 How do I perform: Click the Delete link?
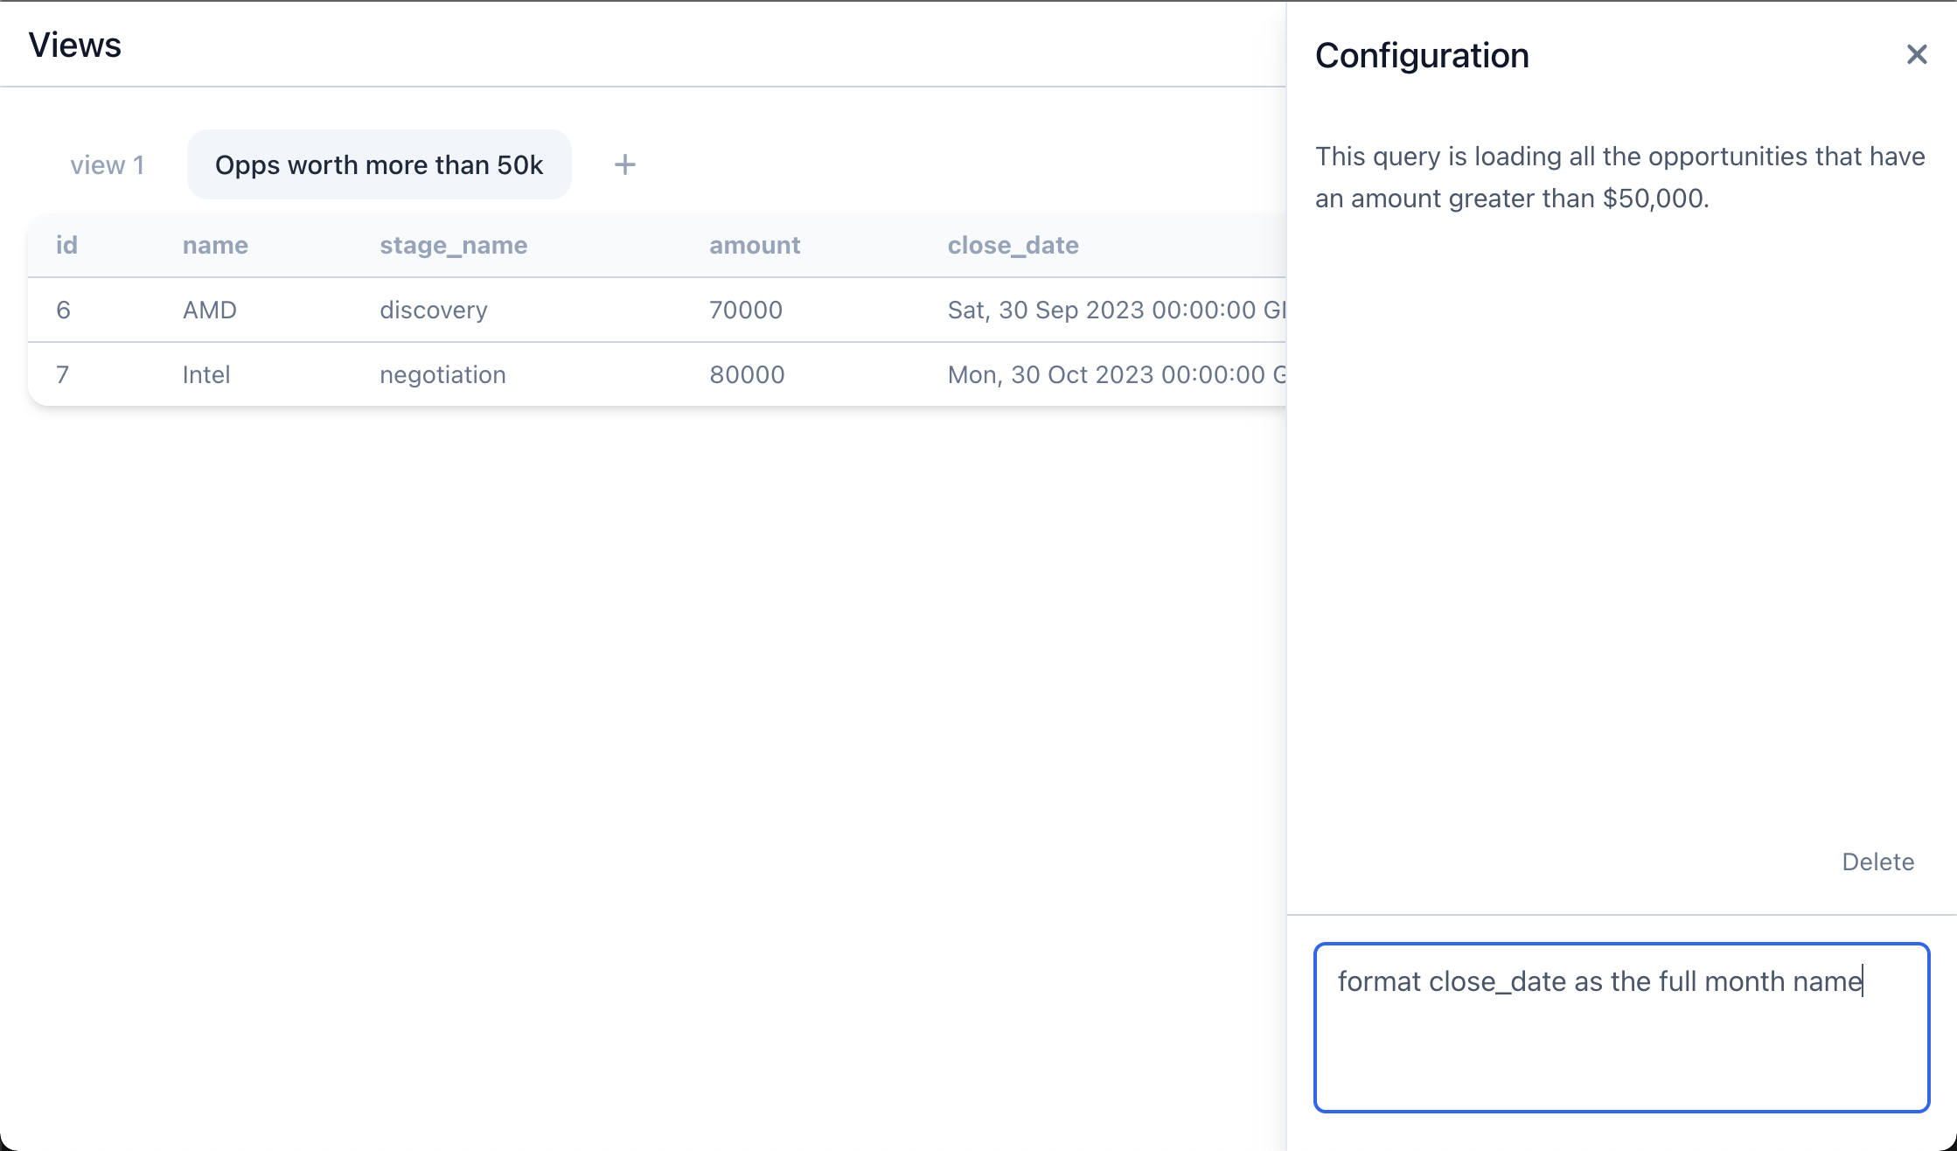point(1877,862)
